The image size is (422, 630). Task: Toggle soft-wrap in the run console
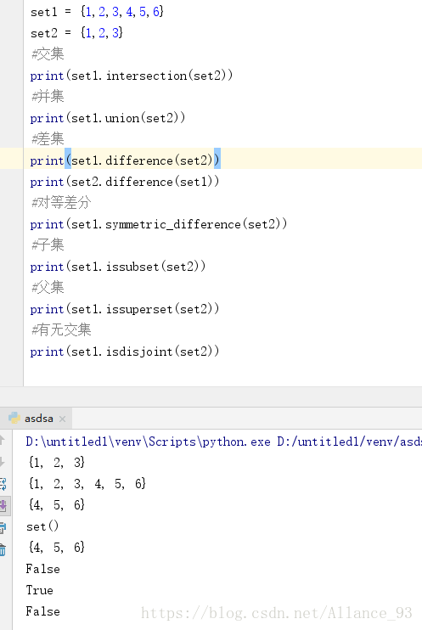pyautogui.click(x=3, y=484)
